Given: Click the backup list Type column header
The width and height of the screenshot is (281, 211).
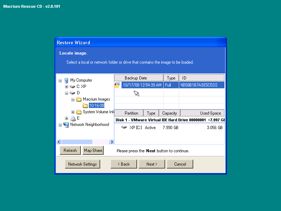Looking at the screenshot, I should click(171, 78).
